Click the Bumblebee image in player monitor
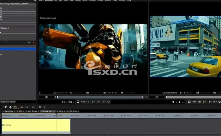This screenshot has width=221, height=136. pyautogui.click(x=93, y=46)
